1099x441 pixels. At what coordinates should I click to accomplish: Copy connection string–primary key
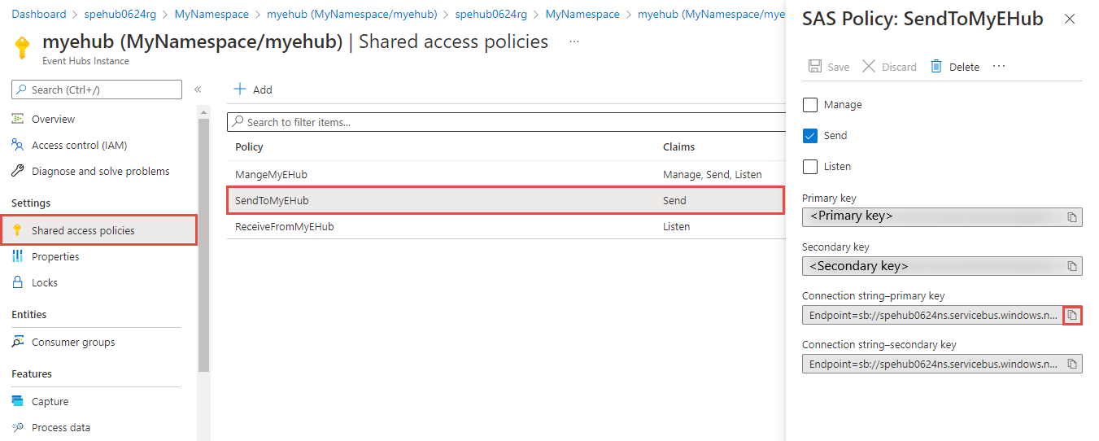click(x=1072, y=315)
